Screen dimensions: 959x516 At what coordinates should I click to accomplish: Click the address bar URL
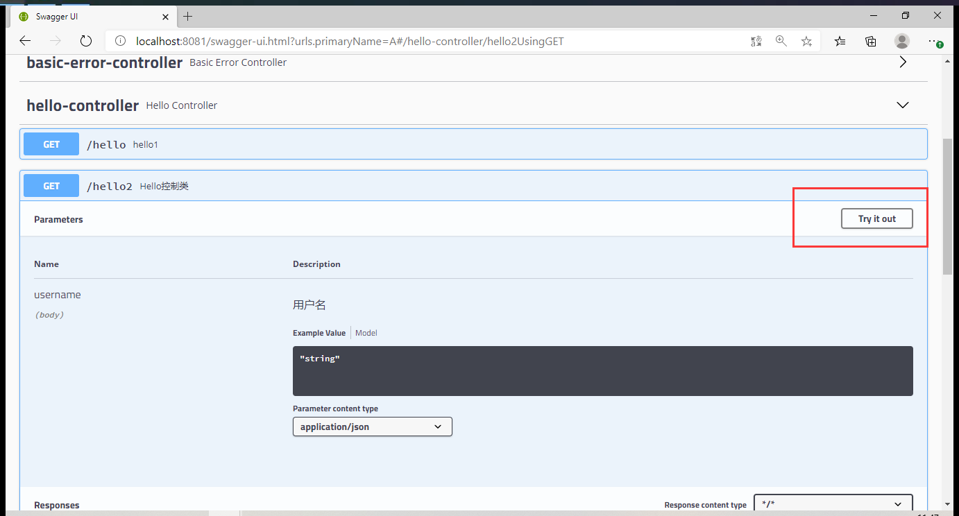point(350,41)
